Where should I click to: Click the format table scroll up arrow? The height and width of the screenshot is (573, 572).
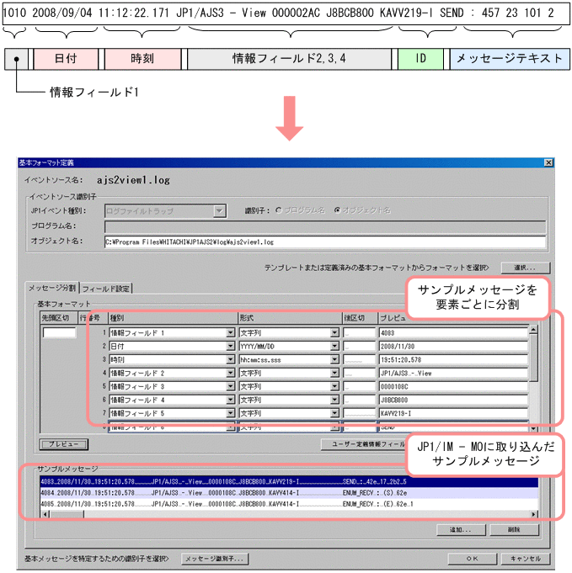(533, 330)
